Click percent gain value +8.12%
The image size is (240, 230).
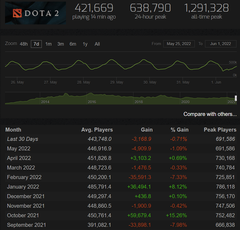pyautogui.click(x=178, y=187)
